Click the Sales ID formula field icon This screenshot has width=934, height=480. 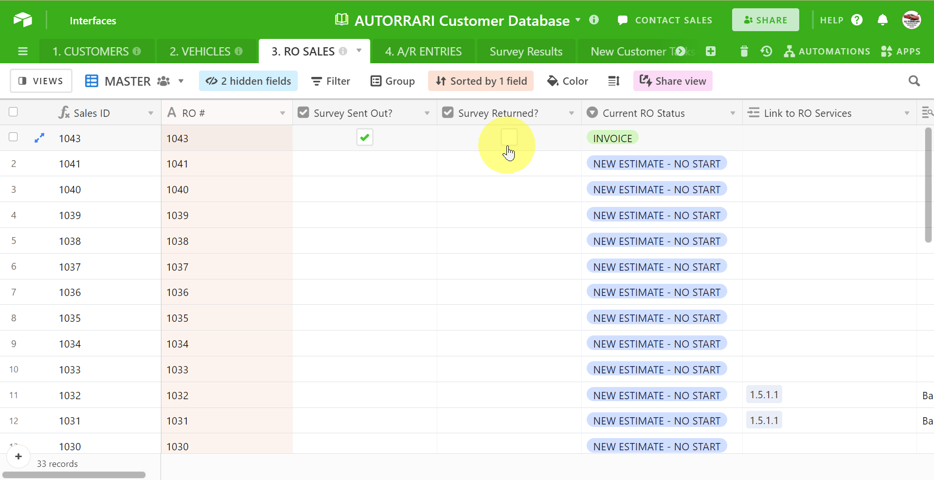64,113
